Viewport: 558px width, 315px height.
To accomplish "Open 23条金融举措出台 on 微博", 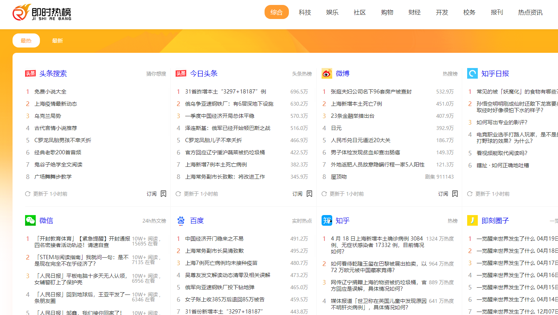I will [353, 116].
